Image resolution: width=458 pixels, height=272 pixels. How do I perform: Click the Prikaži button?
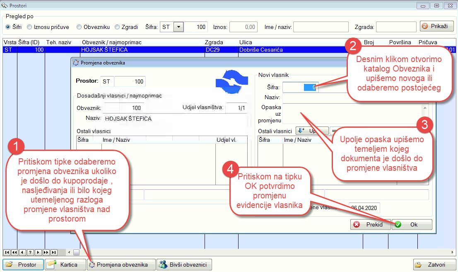click(436, 26)
